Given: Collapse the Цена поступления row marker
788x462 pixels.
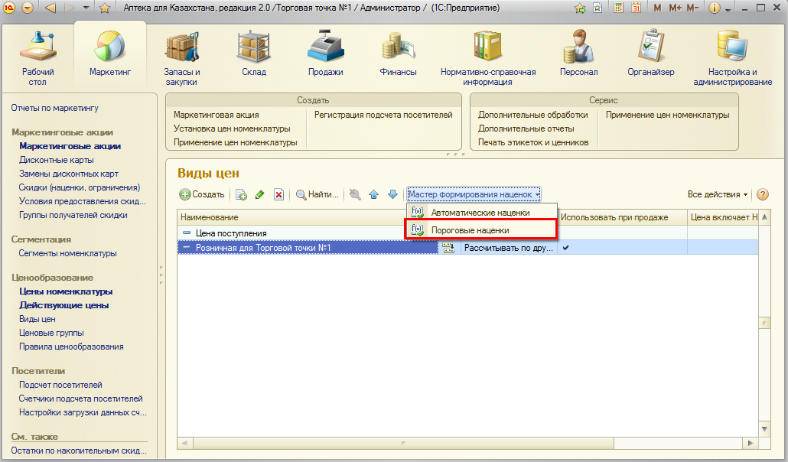Looking at the screenshot, I should tap(187, 233).
